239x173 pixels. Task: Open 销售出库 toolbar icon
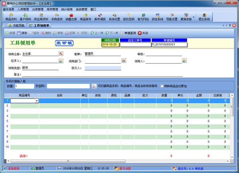tap(71, 16)
